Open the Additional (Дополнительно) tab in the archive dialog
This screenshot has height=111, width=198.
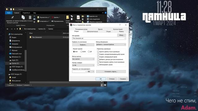tap(93, 31)
